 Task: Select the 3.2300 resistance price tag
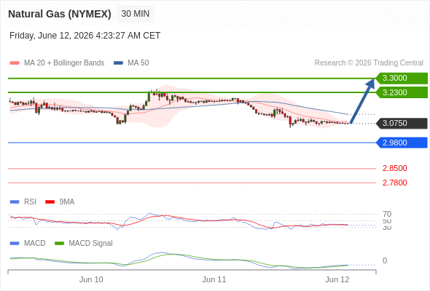[402, 92]
